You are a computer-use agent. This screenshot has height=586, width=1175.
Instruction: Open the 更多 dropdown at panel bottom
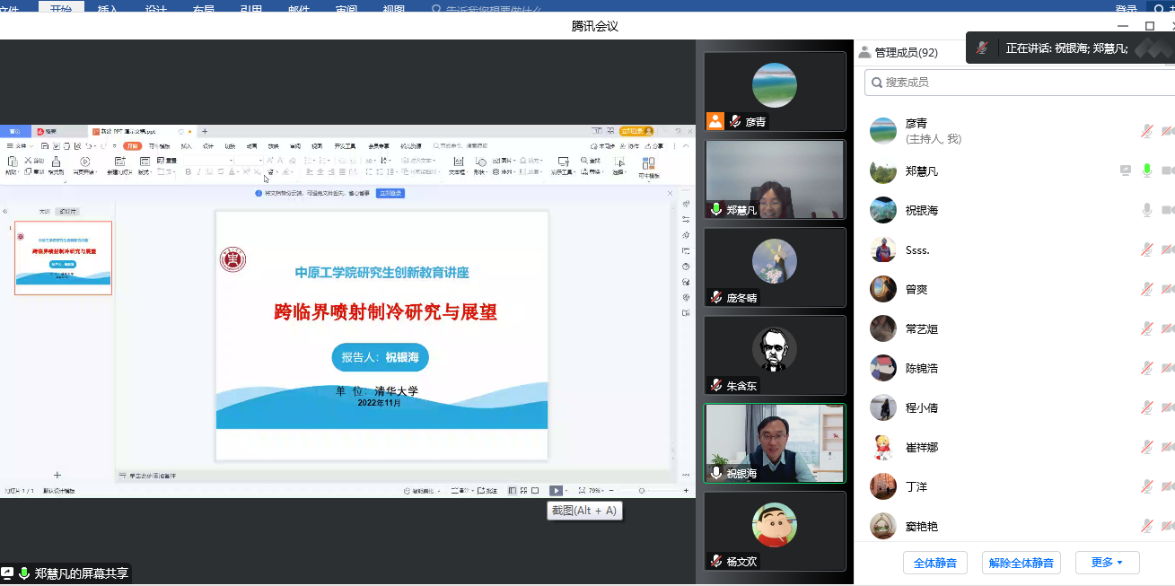click(x=1107, y=563)
